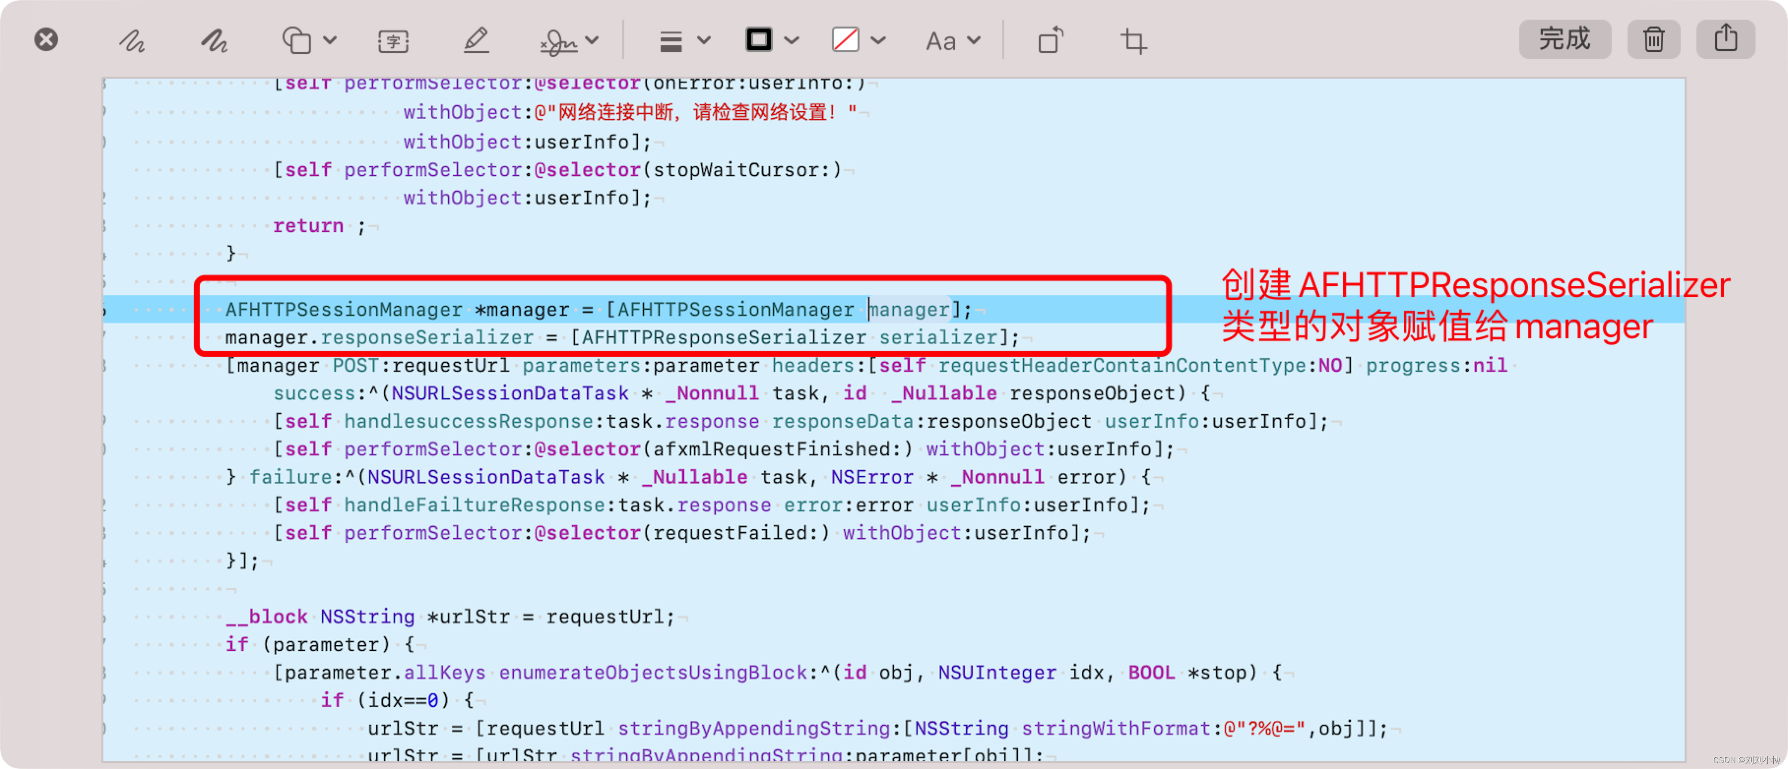Select the Draw thick pen tool
The width and height of the screenshot is (1788, 769).
coord(214,41)
